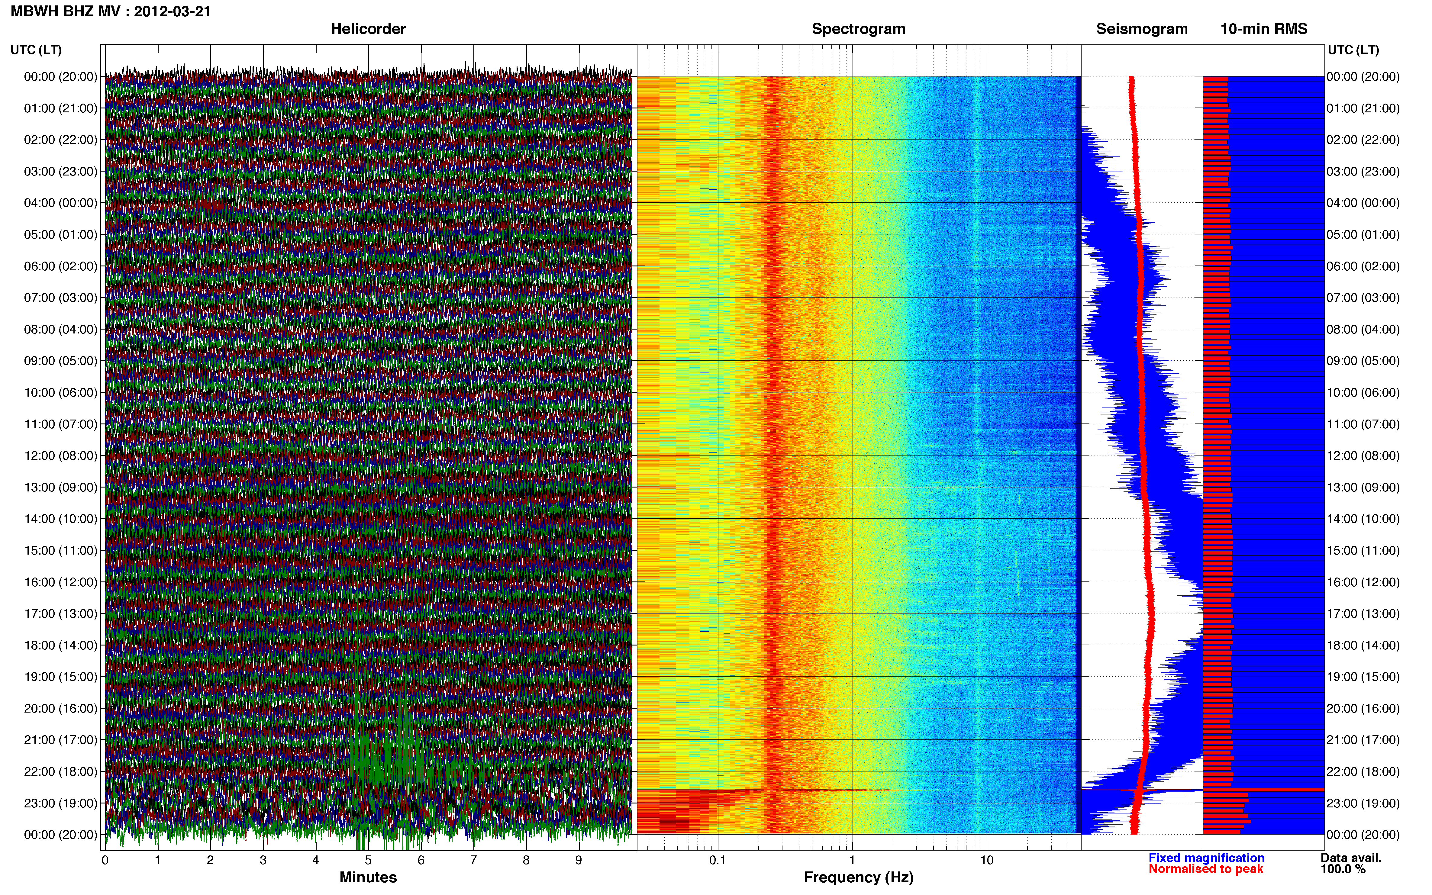Click the 0.1 tick on the Frequency axis
The image size is (1432, 895).
pos(718,861)
